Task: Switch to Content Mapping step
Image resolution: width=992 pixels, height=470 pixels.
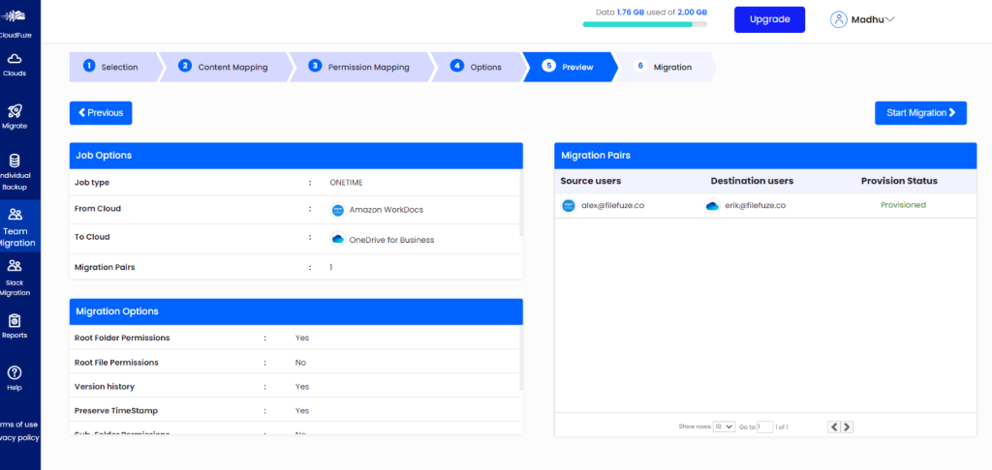Action: [232, 67]
